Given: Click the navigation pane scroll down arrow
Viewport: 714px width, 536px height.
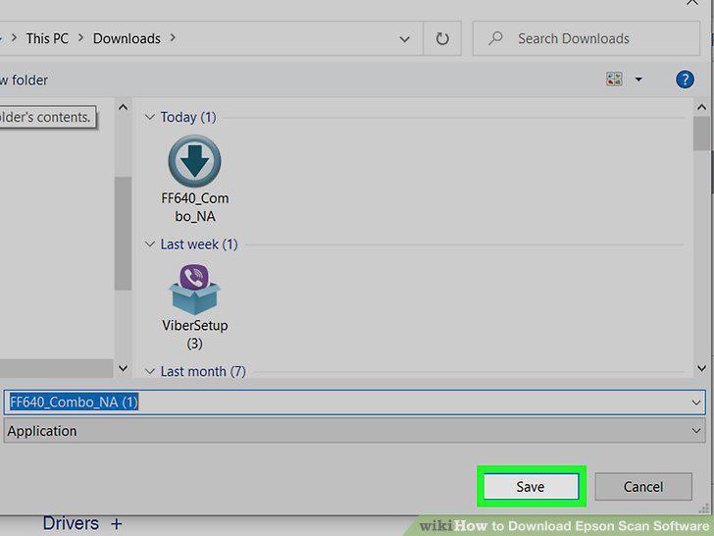Looking at the screenshot, I should click(123, 368).
